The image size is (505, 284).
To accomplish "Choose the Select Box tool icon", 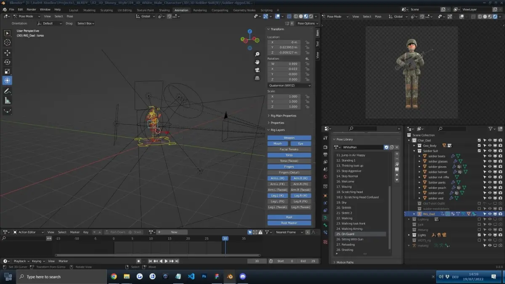I will [8, 33].
